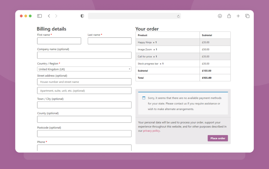Reload the page with refresh icon

[x=178, y=16]
